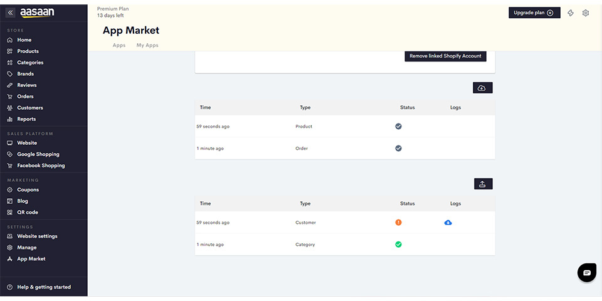Open the lightning bolt quick actions icon
602x301 pixels.
coord(571,13)
